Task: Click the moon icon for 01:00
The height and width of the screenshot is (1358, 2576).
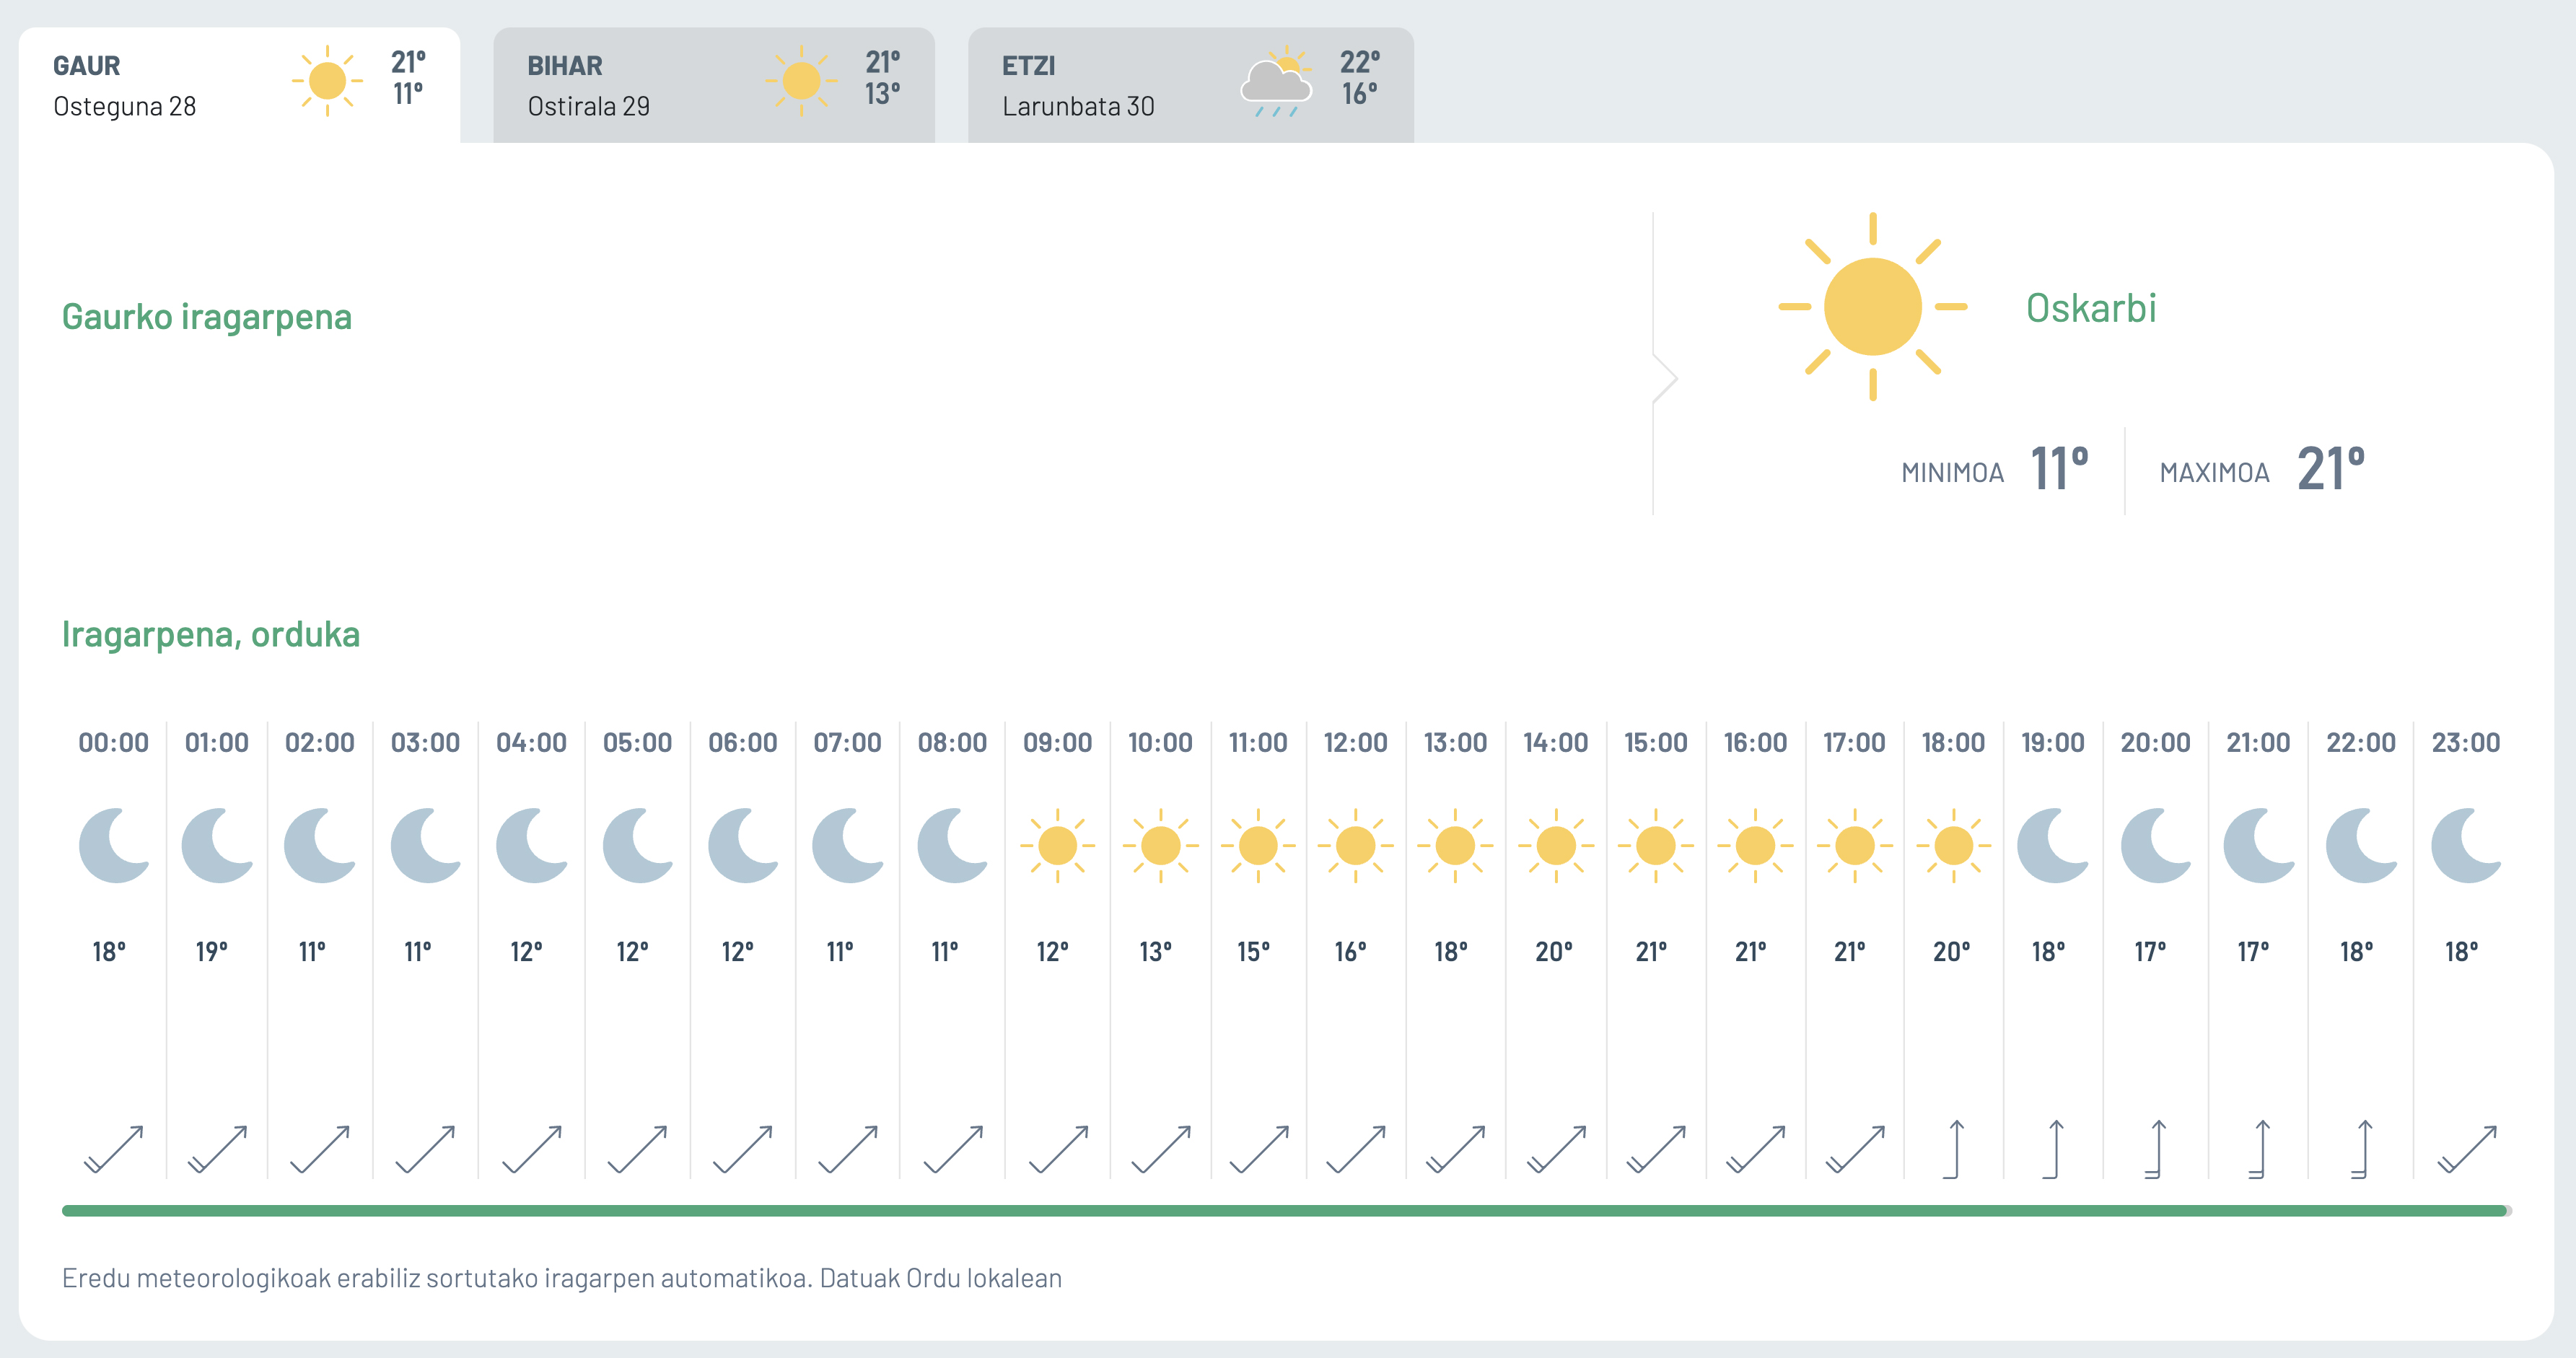Action: (217, 845)
